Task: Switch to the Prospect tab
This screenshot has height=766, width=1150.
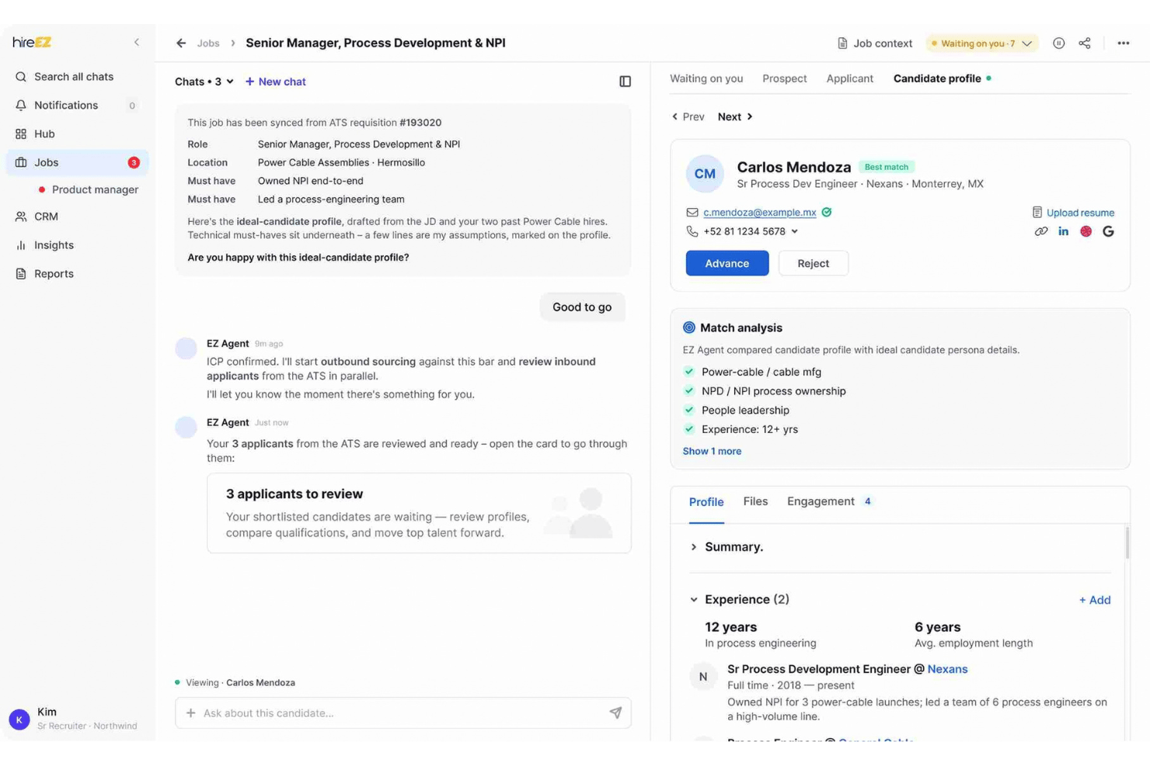Action: 784,78
